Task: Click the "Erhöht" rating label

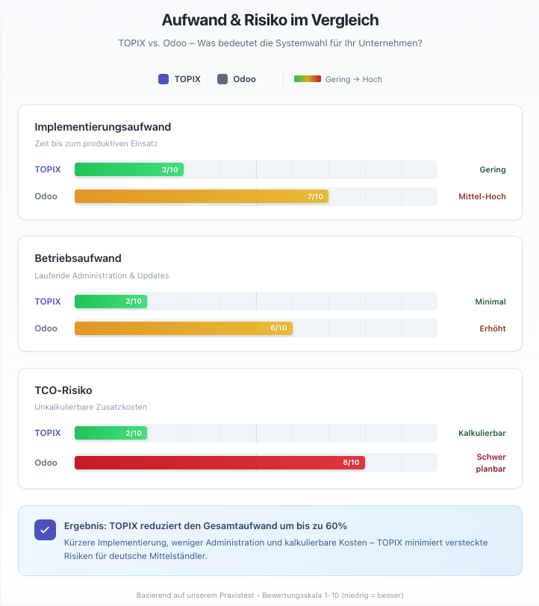Action: [x=492, y=328]
